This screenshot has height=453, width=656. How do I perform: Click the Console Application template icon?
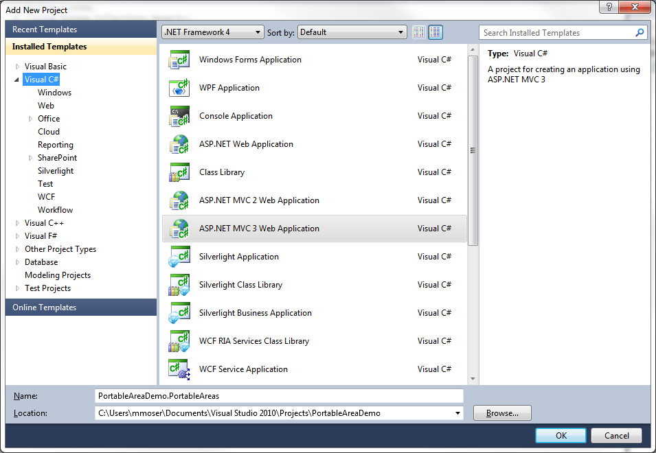tap(179, 116)
